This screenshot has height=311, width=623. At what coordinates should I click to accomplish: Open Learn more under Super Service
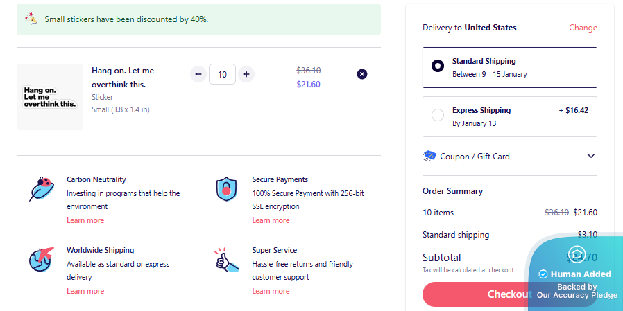pyautogui.click(x=271, y=291)
